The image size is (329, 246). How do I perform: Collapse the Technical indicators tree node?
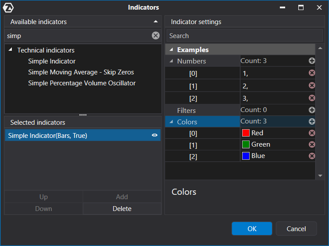coord(10,50)
